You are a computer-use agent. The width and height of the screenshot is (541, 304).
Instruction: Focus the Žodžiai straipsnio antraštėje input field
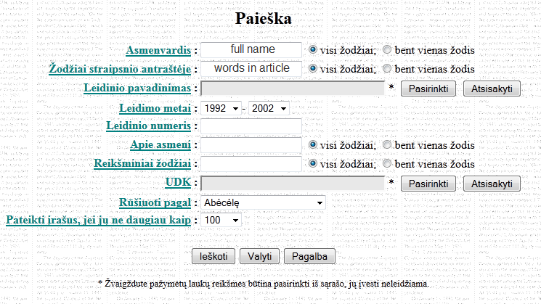[251, 68]
